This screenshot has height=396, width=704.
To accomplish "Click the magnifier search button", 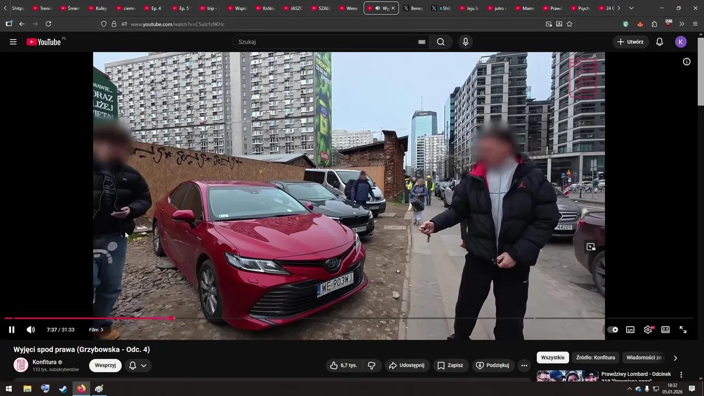I will point(441,42).
